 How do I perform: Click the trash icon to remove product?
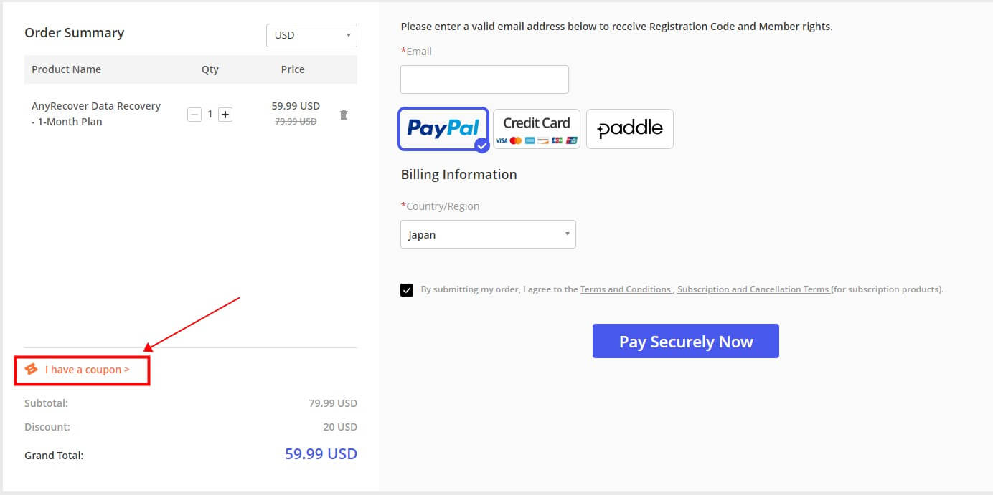click(x=344, y=115)
